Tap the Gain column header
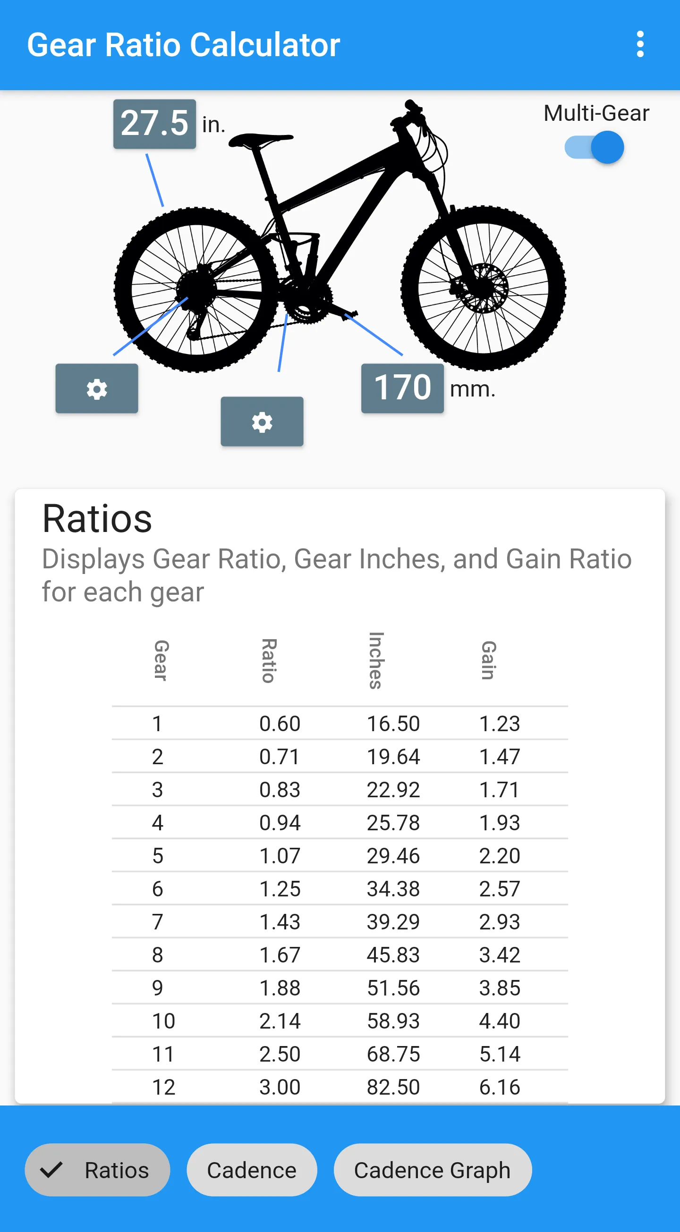 tap(489, 660)
